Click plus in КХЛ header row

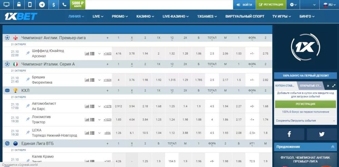[107, 91]
